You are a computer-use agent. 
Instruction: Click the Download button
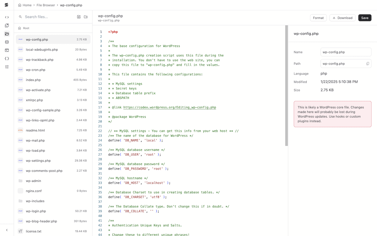(342, 18)
